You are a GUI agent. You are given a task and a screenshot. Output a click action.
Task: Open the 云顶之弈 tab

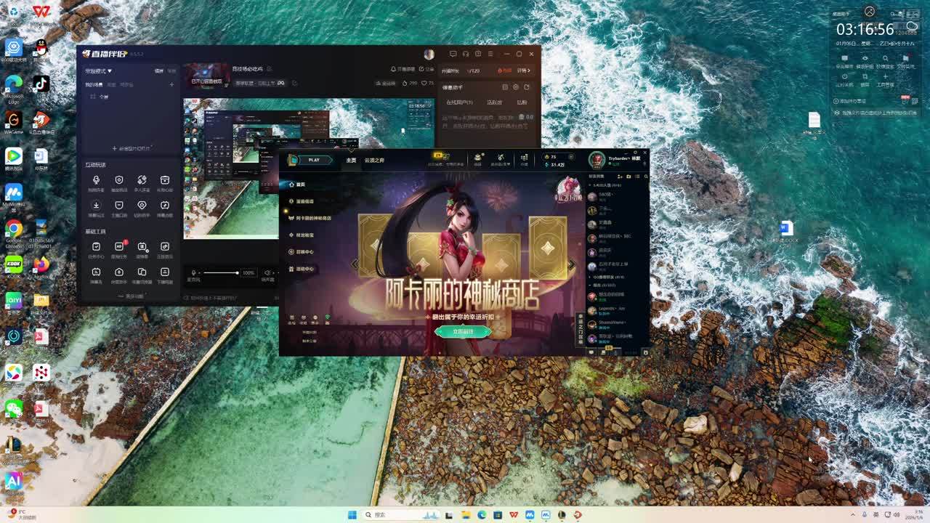pyautogui.click(x=374, y=160)
